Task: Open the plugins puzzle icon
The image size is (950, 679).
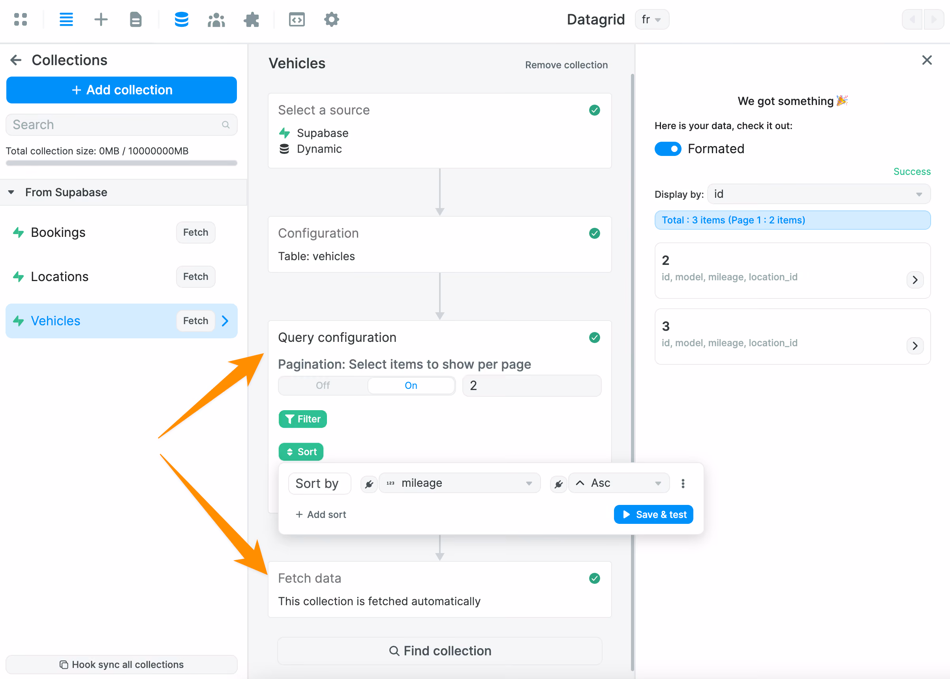Action: (251, 19)
